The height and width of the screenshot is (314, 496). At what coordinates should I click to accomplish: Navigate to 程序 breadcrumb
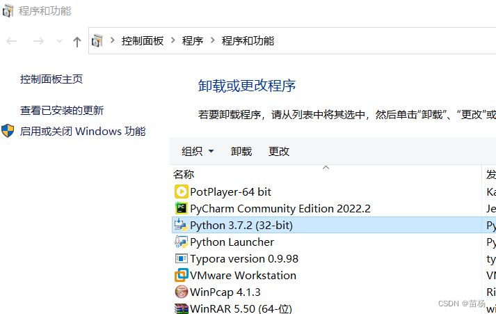(x=192, y=41)
